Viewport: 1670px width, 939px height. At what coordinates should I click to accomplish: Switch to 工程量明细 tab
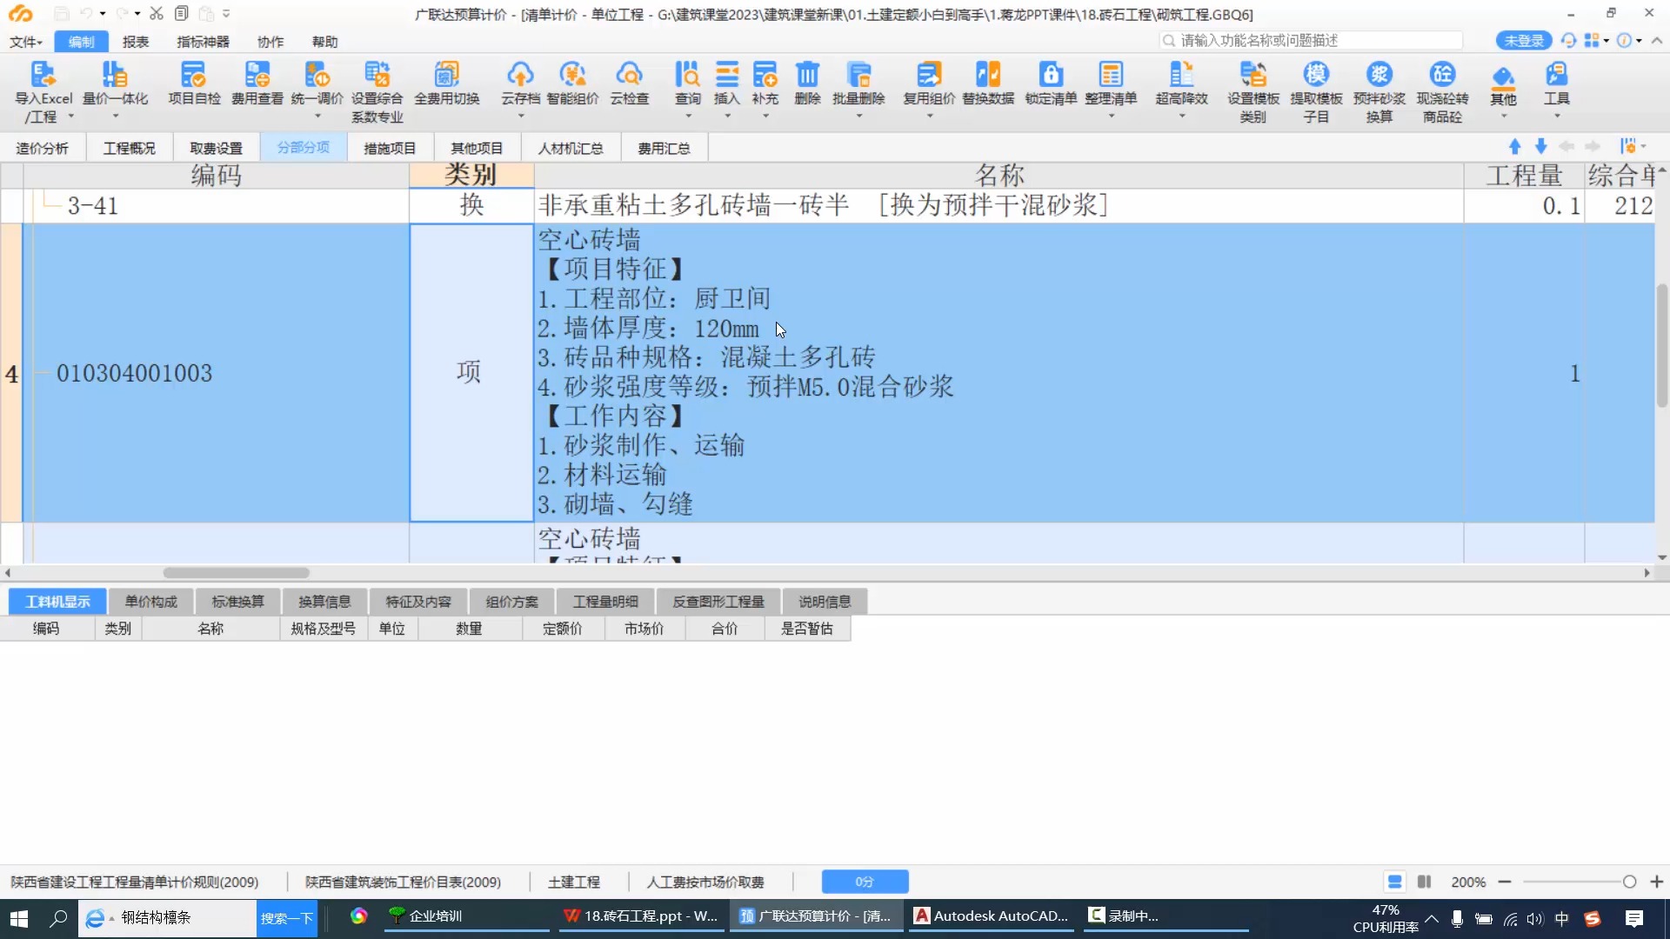coord(605,601)
